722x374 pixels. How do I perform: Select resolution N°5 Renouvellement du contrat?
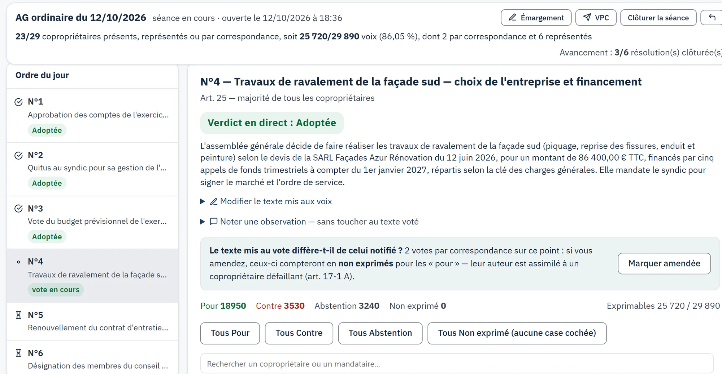(x=92, y=321)
